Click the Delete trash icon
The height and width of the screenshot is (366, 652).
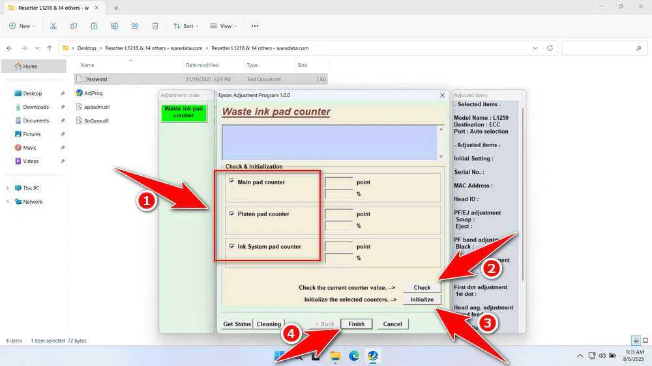click(x=155, y=26)
